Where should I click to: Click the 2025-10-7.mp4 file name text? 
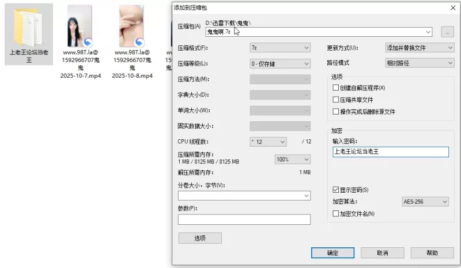(x=81, y=64)
